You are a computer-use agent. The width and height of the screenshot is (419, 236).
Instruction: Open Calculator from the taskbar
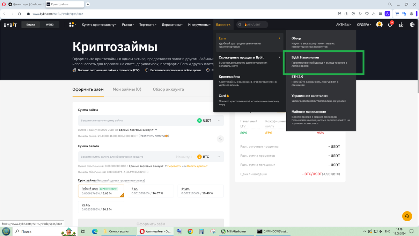pos(201,231)
